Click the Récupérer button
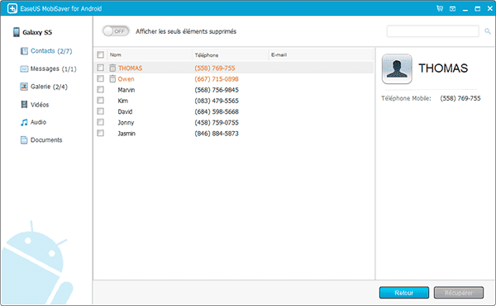 click(x=458, y=293)
